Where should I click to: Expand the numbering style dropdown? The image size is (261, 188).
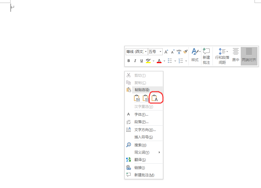186,61
